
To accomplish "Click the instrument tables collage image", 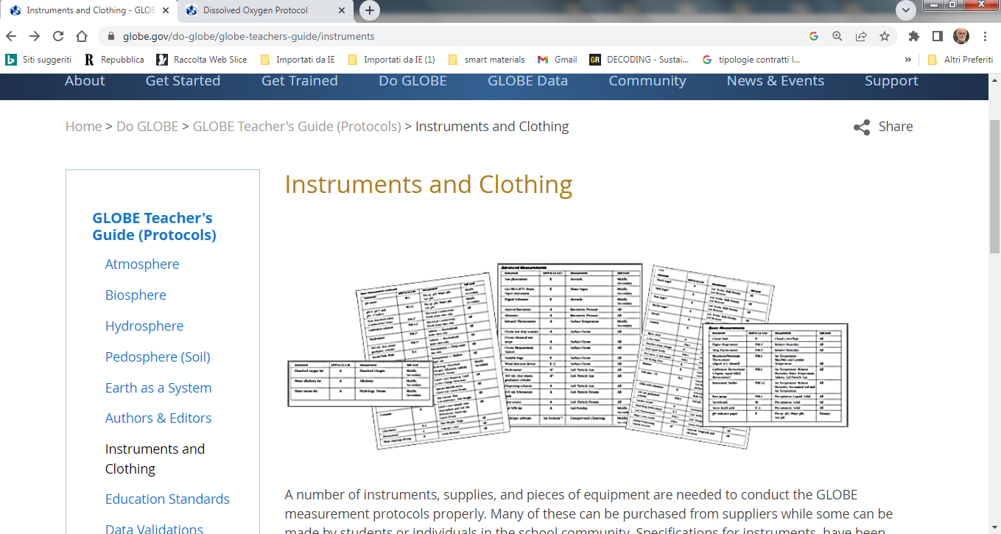I will pyautogui.click(x=567, y=356).
